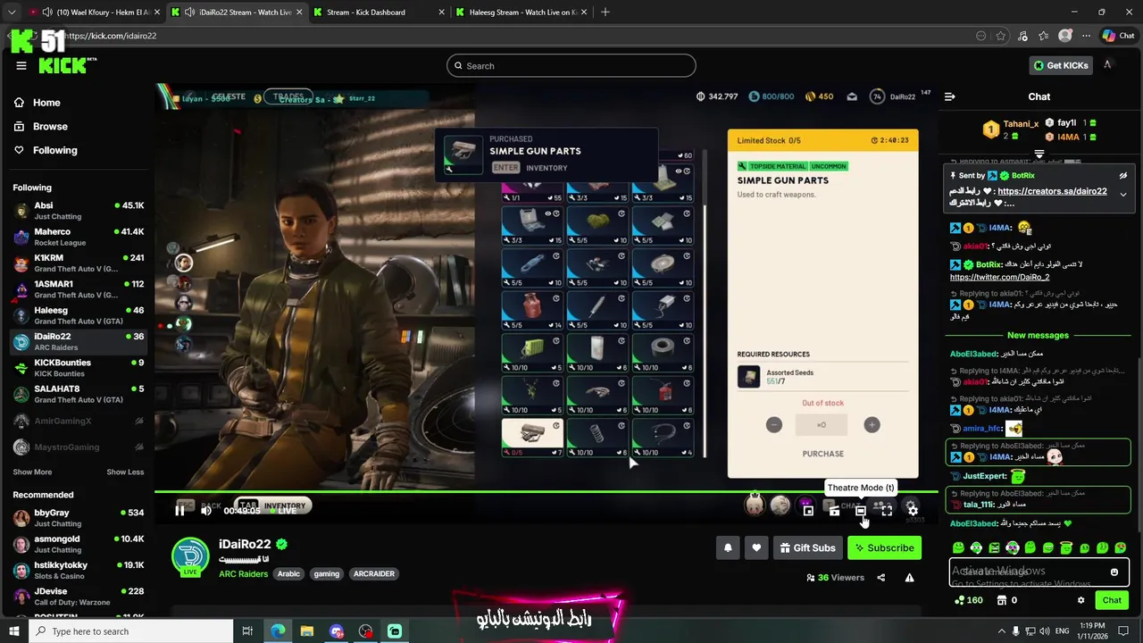
Task: Click the Get KICKs button
Action: (1061, 65)
